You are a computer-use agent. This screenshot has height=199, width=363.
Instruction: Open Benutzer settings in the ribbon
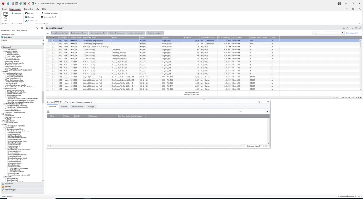pos(30,17)
